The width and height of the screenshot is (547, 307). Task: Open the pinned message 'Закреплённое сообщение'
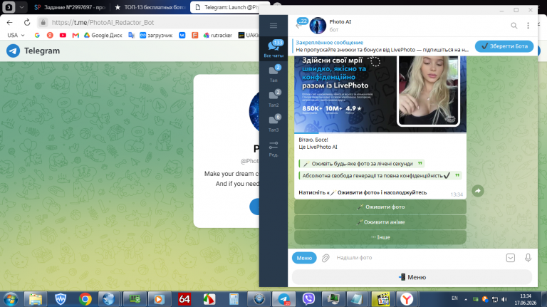[382, 46]
